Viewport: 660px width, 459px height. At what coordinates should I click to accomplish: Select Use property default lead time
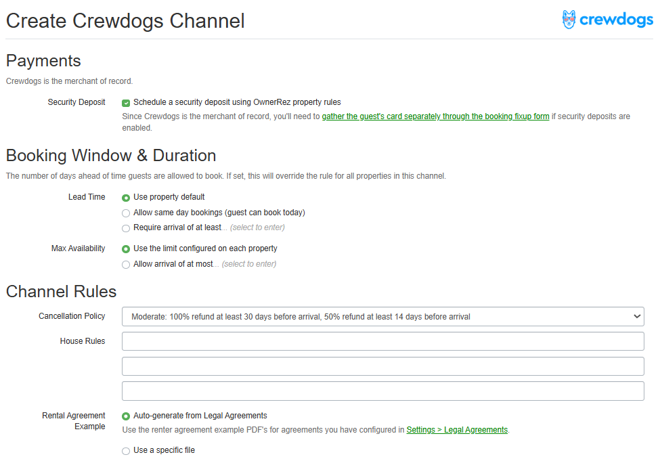126,198
